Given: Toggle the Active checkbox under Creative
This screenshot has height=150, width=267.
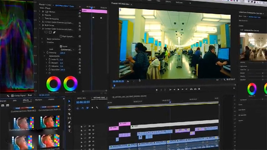Looking at the screenshot, I should 61,46.
